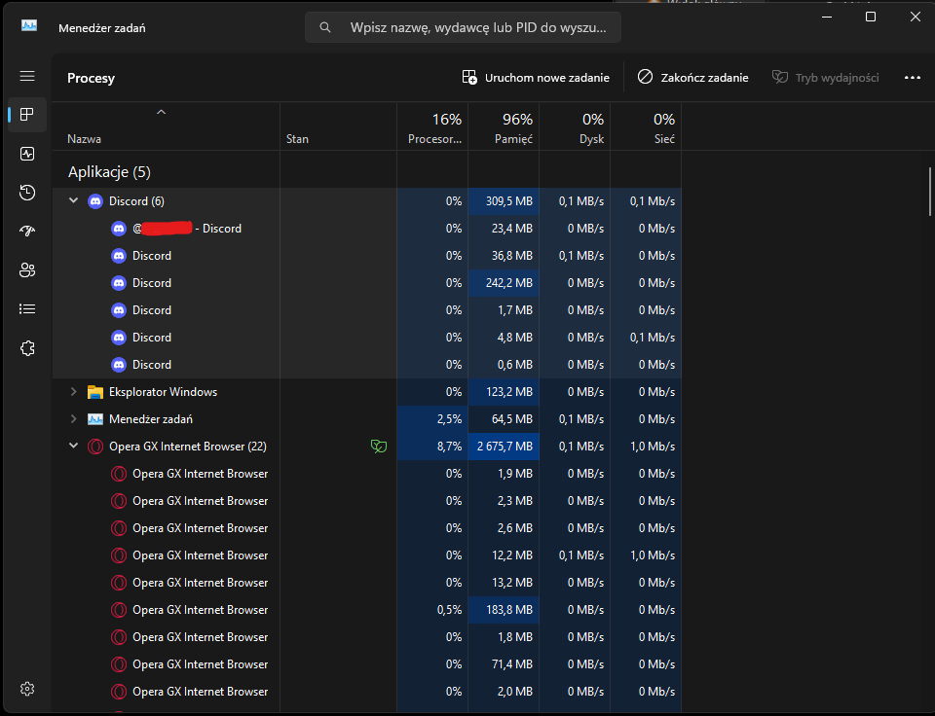Click Uruchom nowe zadanie button
Image resolution: width=935 pixels, height=716 pixels.
536,78
